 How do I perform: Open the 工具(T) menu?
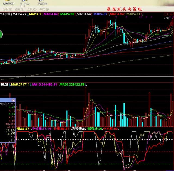[32, 9]
